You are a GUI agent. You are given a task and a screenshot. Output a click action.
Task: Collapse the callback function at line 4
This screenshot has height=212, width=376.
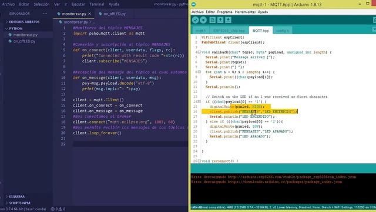point(199,52)
